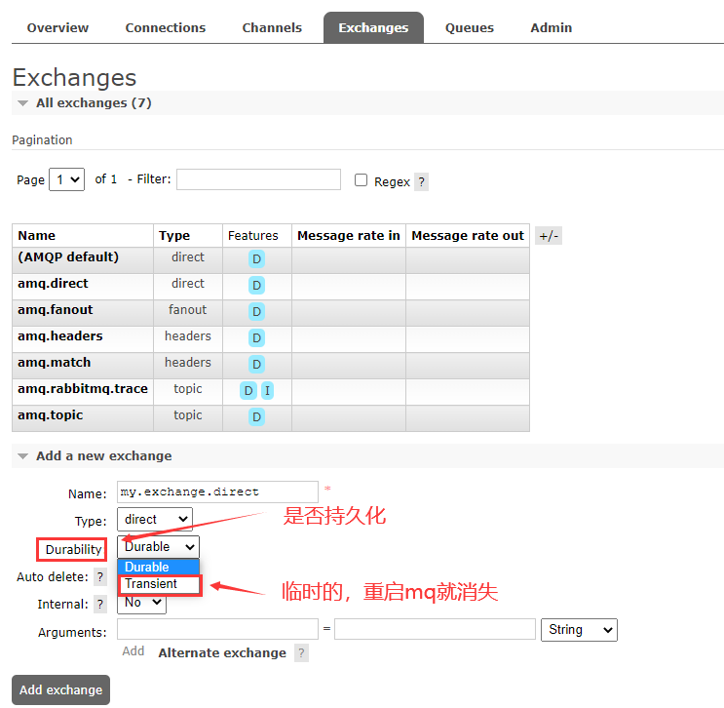Focus the Arguments value input field
This screenshot has width=724, height=708.
point(435,629)
